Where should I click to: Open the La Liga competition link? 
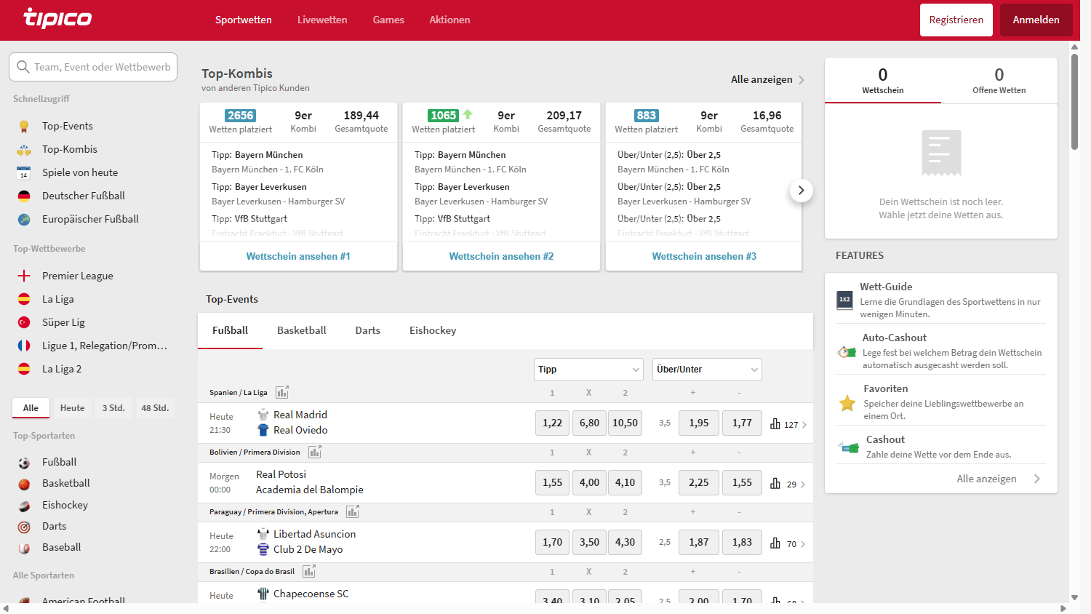[x=58, y=299]
